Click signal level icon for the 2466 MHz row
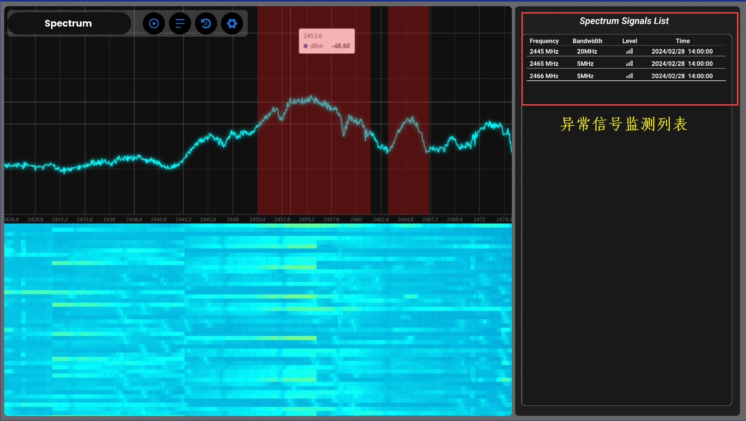The height and width of the screenshot is (421, 746). (629, 76)
